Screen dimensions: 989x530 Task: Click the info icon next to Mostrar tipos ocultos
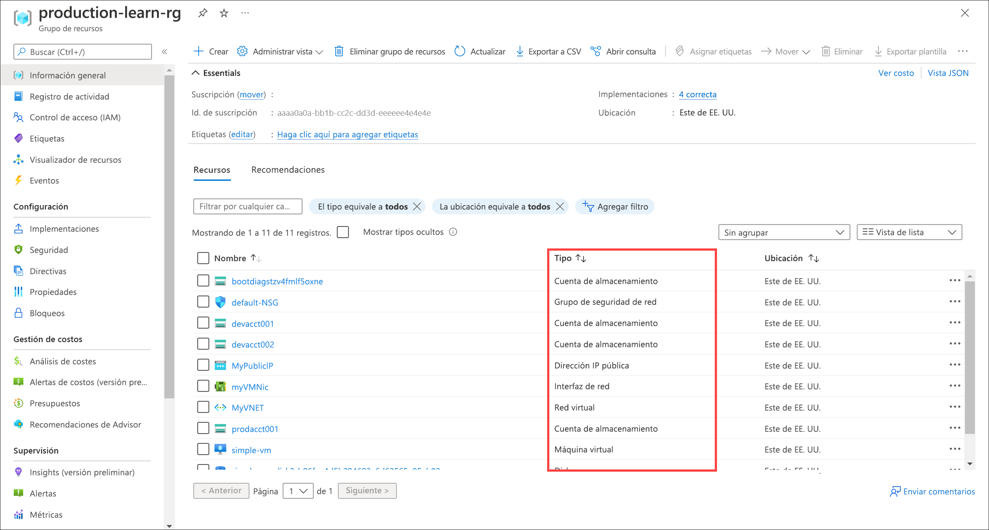point(453,232)
